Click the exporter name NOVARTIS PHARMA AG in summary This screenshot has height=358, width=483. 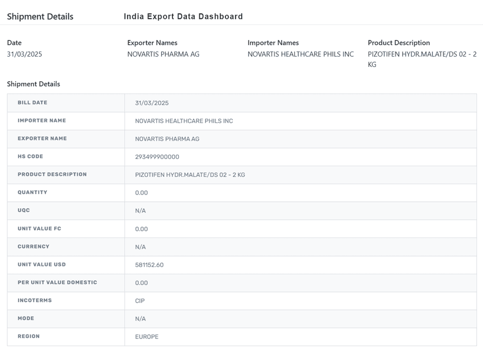[163, 54]
